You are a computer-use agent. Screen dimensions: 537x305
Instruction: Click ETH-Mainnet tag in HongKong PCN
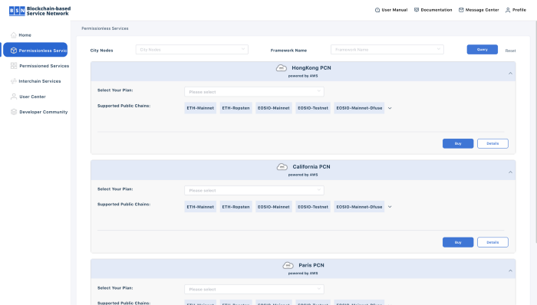[x=200, y=108]
